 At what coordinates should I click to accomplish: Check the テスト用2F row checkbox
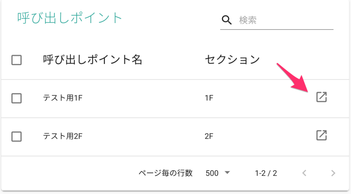(x=16, y=136)
